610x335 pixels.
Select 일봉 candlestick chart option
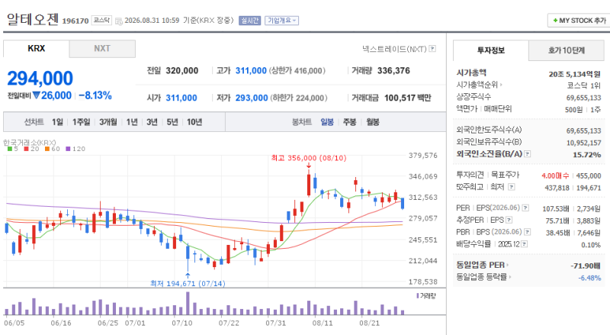click(x=327, y=122)
